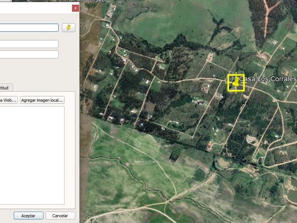Click the placemark name text field
This screenshot has width=297, height=223.
click(29, 28)
